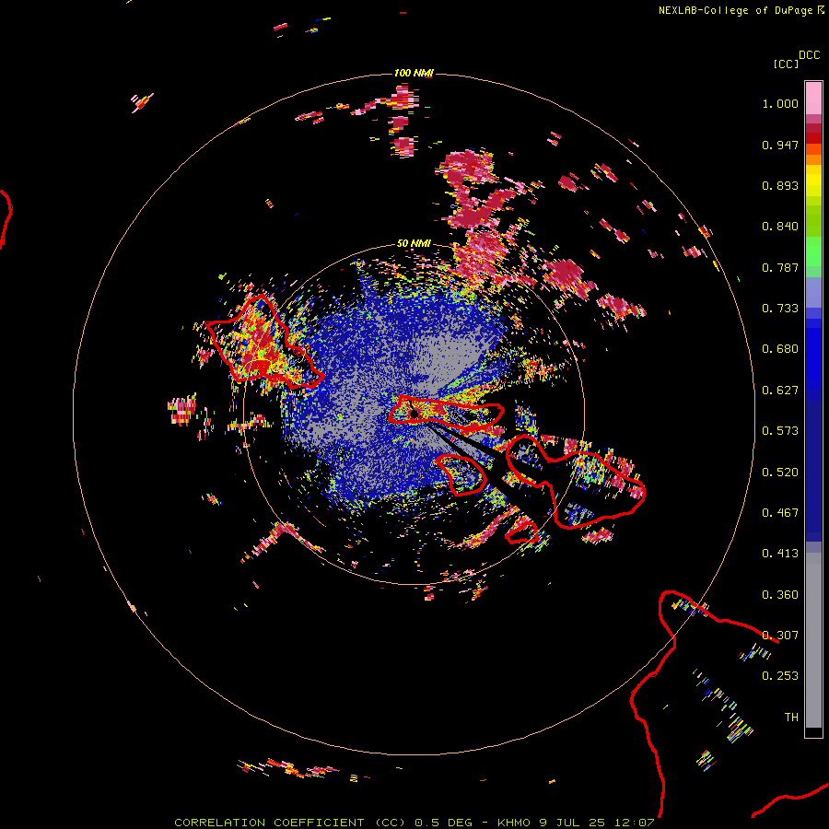Select the 1.000 scale value

780,103
